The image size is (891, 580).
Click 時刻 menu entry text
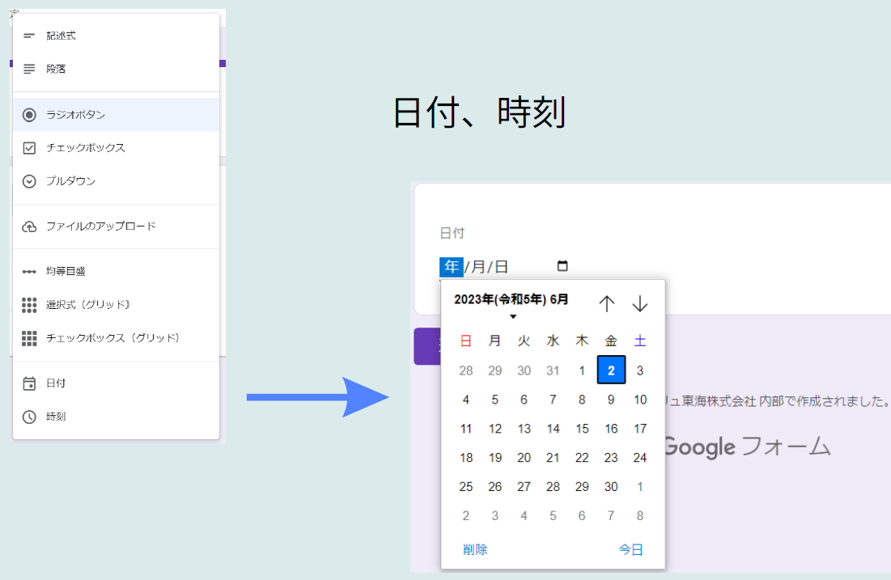pyautogui.click(x=56, y=417)
